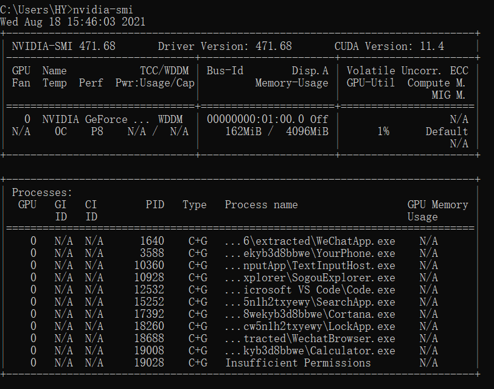Screen dimensions: 494x389
Task: Click PID 3588 in process list
Action: point(152,253)
